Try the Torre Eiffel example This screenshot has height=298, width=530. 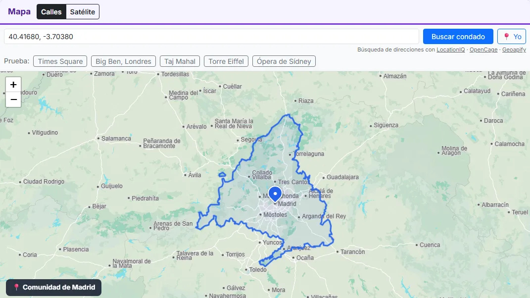pos(226,61)
